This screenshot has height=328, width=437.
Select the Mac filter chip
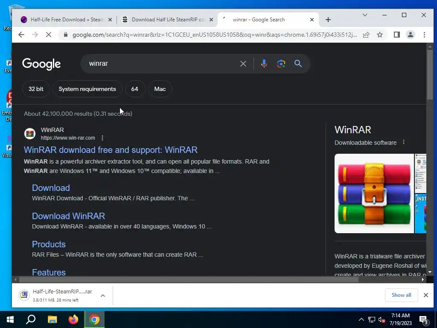pos(160,89)
